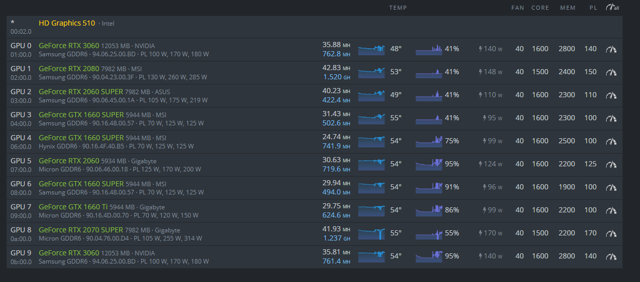640x282 pixels.
Task: Open the speedometer icon for GPU 9
Action: point(611,256)
